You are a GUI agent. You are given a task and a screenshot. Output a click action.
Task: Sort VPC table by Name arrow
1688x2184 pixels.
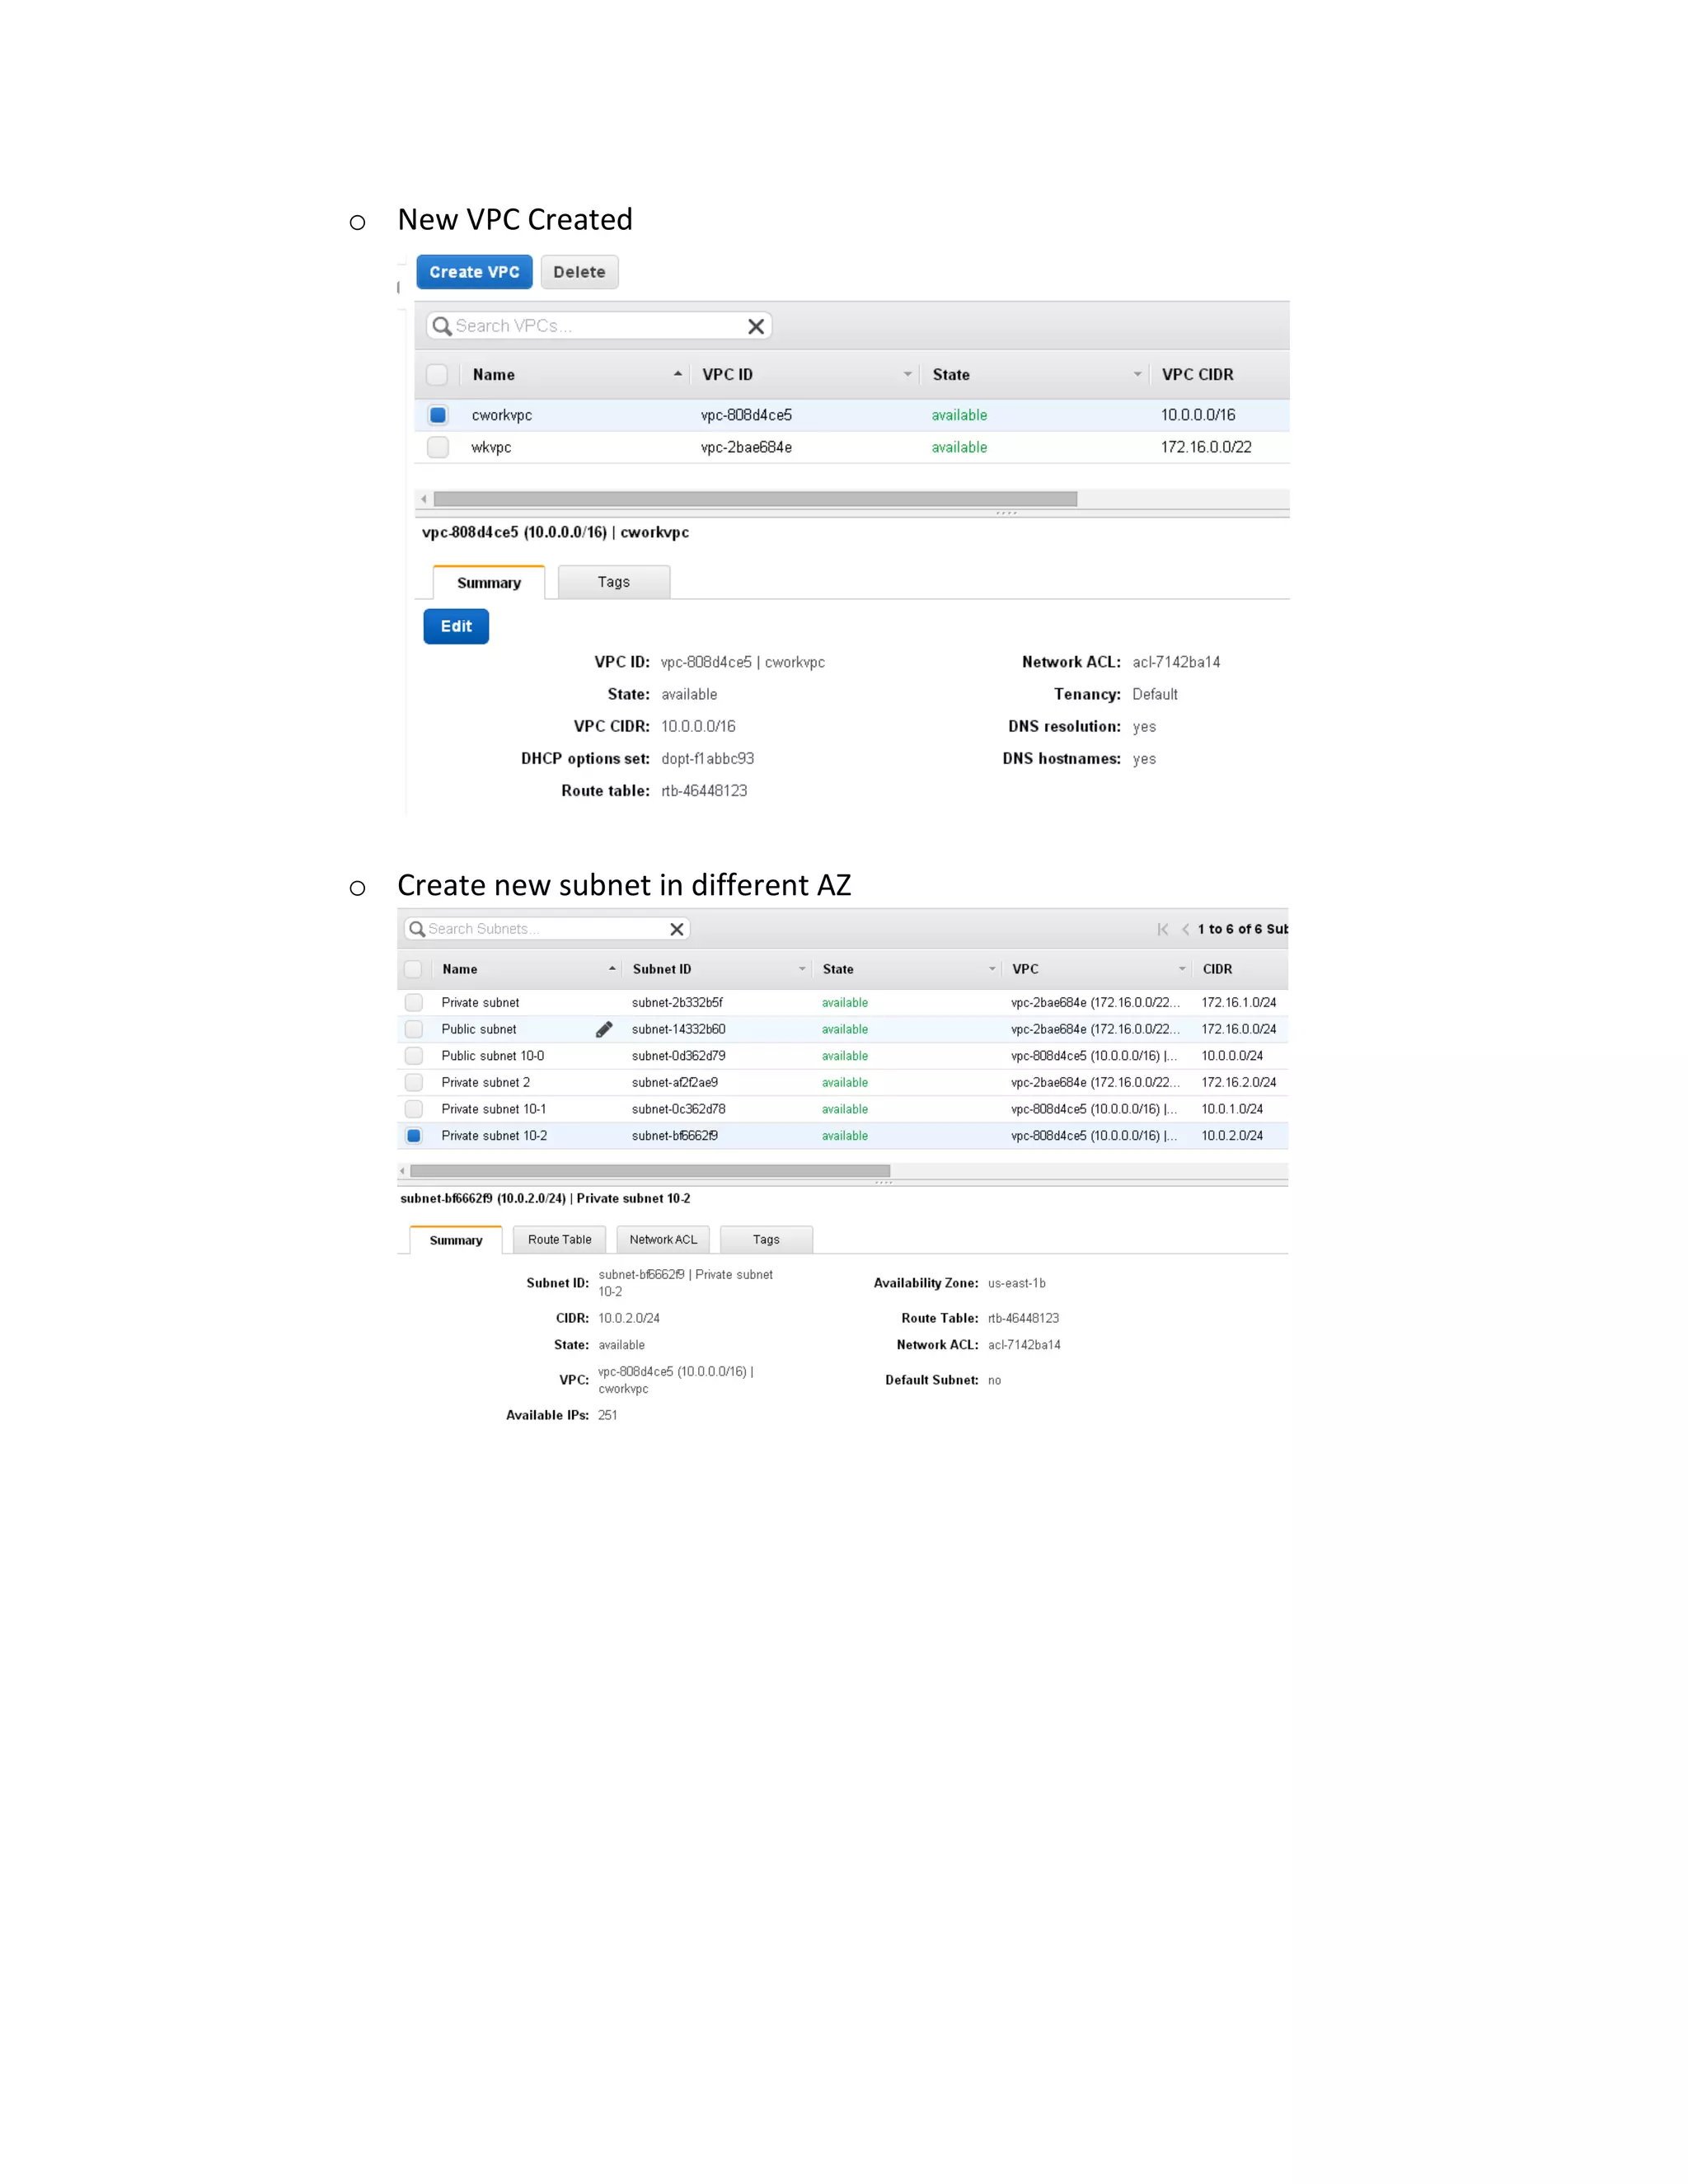678,374
